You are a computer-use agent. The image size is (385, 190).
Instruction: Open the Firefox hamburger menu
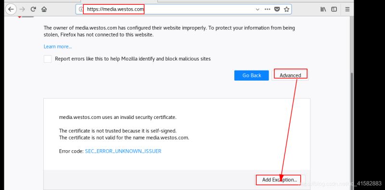tap(347, 9)
